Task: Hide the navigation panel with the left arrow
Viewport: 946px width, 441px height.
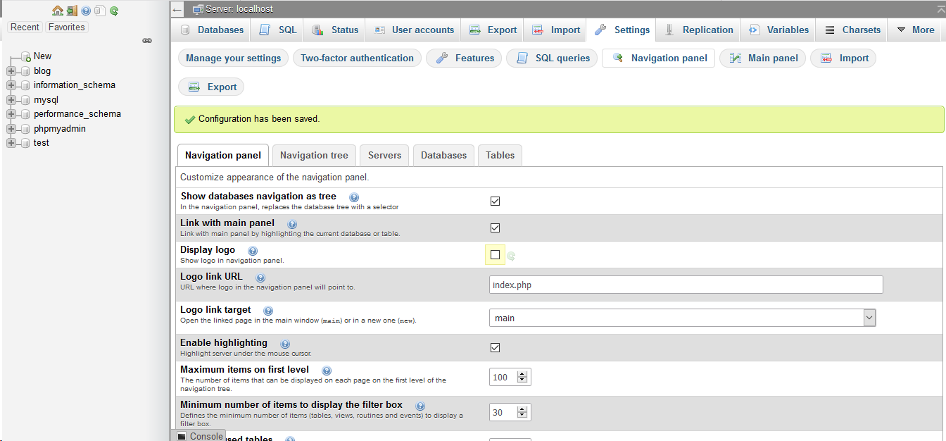Action: tap(177, 9)
